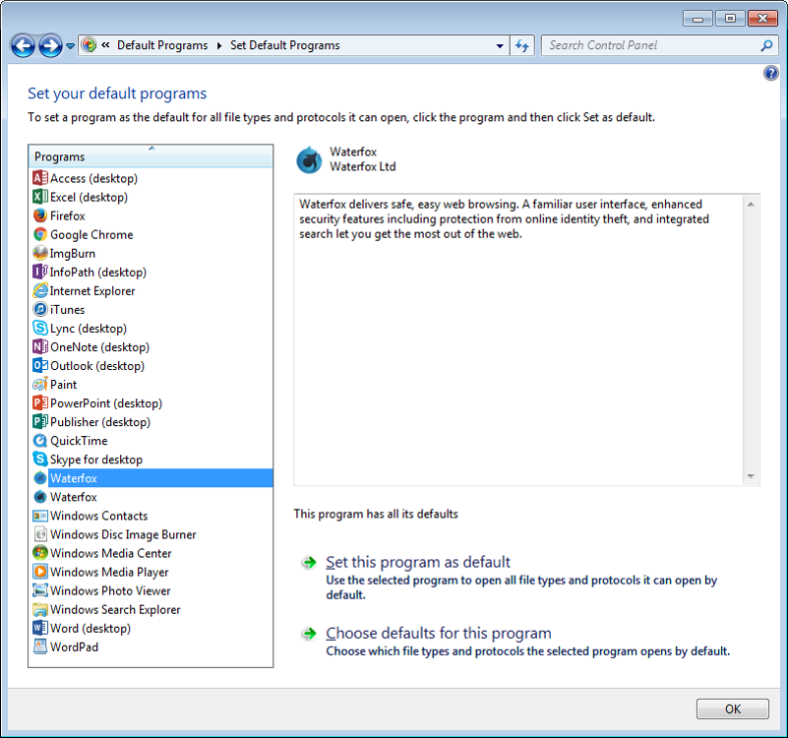Select iTunes in the programs list
Viewport: 788px width, 738px height.
coord(152,310)
